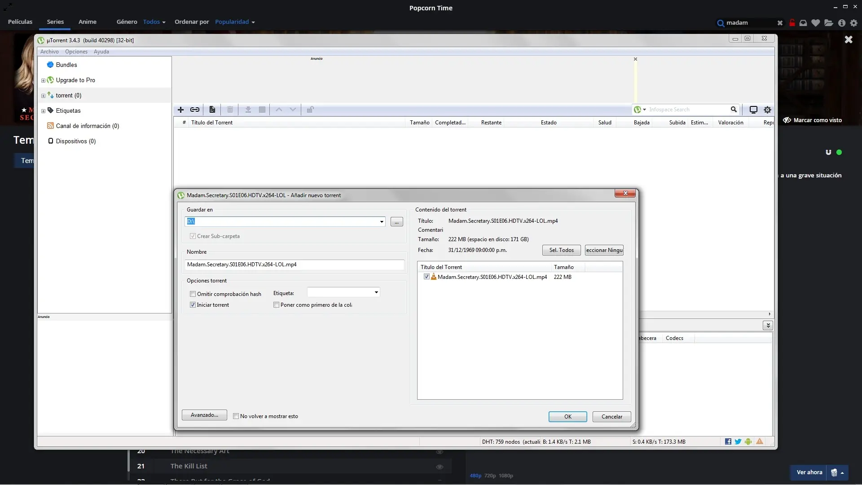Click the Add Torrent from URL link icon
The width and height of the screenshot is (862, 485).
[195, 110]
